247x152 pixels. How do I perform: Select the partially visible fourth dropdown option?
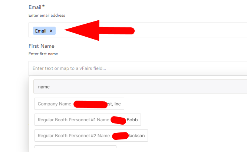click(x=75, y=147)
